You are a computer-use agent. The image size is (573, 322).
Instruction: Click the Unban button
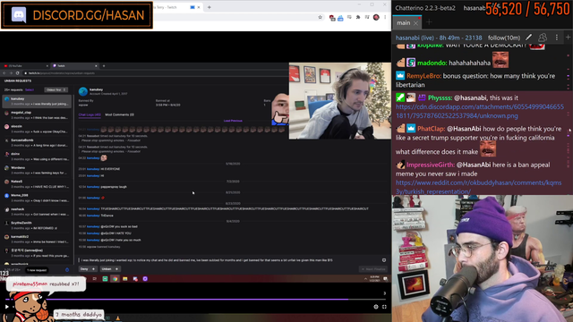coord(110,269)
